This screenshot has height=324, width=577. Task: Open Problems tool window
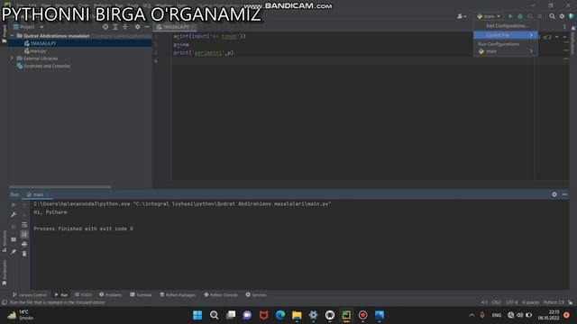click(110, 294)
